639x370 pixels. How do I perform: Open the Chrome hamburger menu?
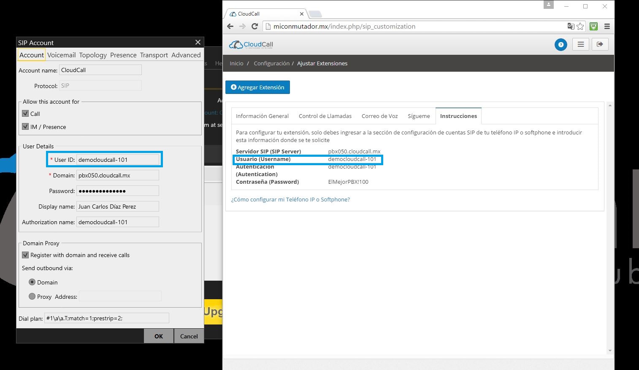tap(607, 26)
